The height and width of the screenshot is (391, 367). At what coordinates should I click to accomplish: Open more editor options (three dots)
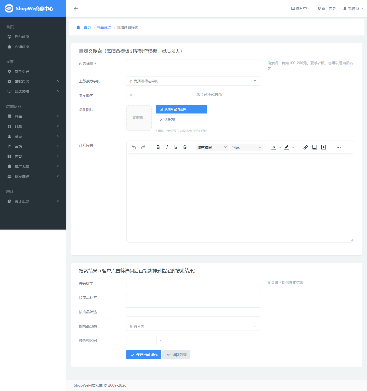click(x=339, y=147)
